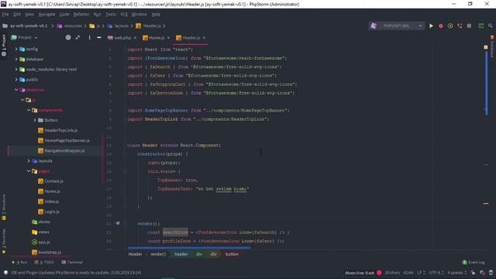Click the red debug icon in toolbar
496x279 pixels.
point(441,26)
